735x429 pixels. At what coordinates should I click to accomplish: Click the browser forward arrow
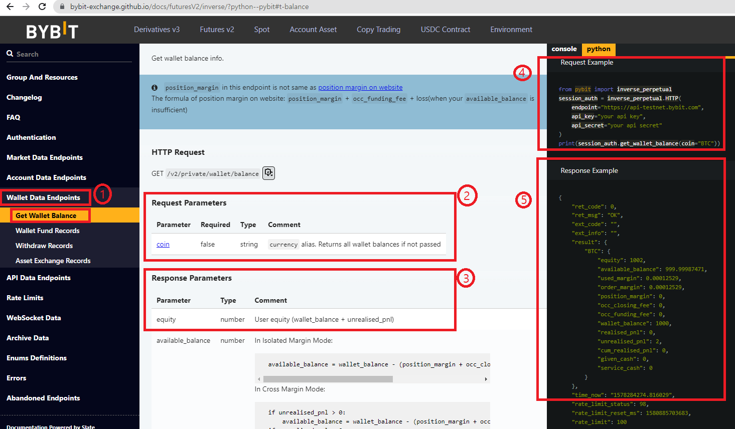click(x=26, y=7)
